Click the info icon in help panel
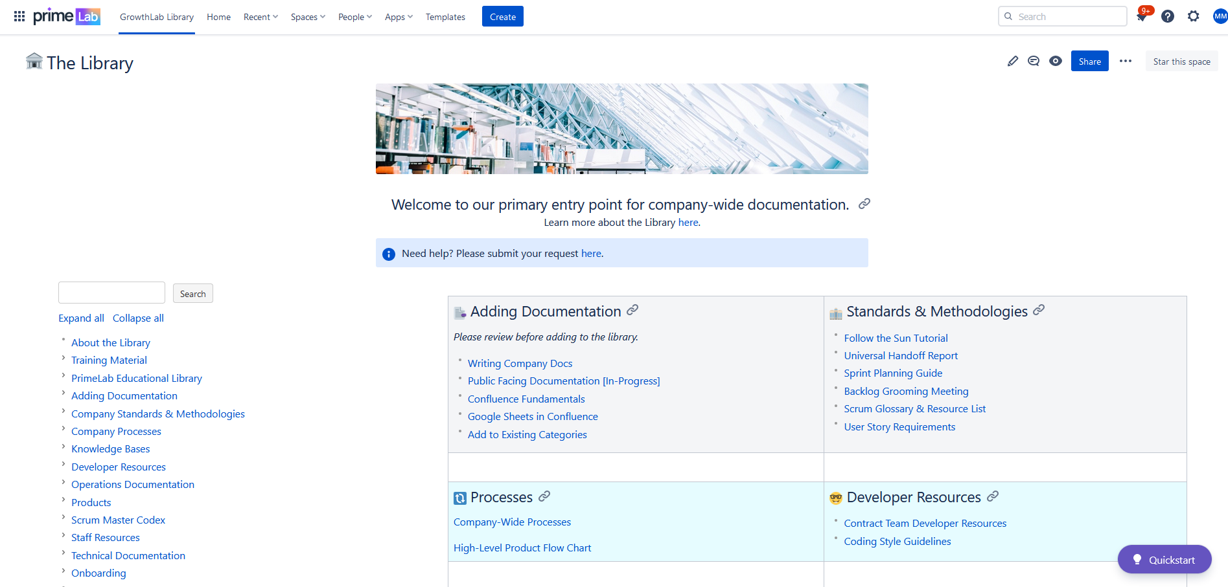This screenshot has width=1228, height=587. pos(389,254)
